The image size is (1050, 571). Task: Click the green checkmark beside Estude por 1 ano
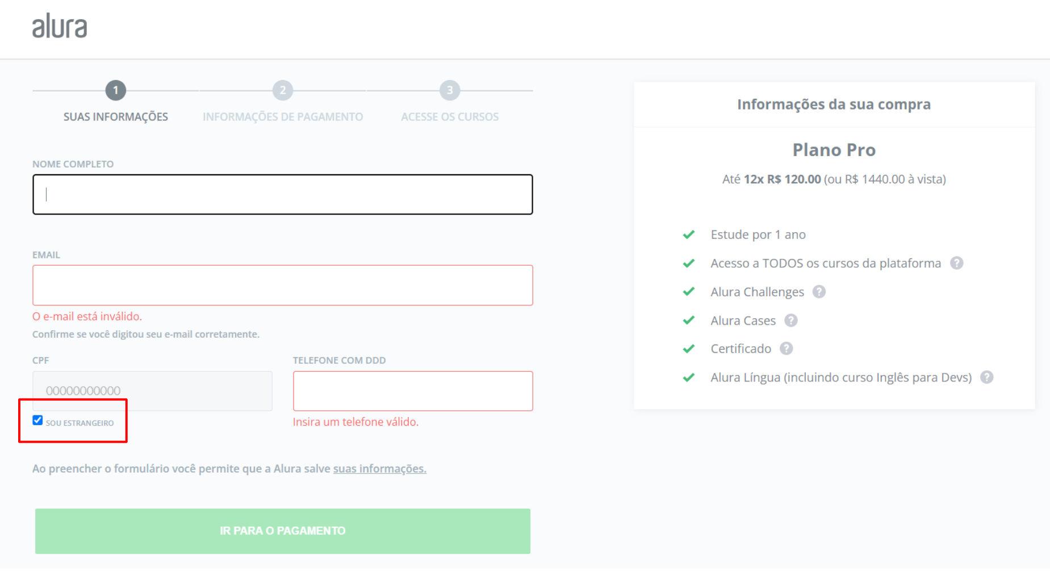pos(688,235)
